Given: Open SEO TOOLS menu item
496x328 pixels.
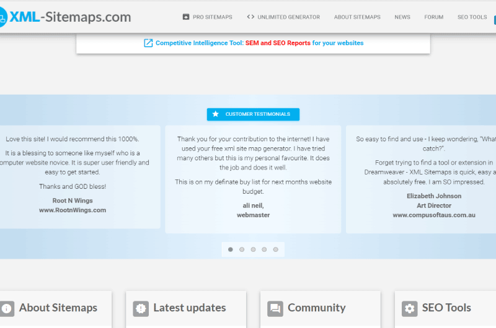Looking at the screenshot, I should point(472,17).
